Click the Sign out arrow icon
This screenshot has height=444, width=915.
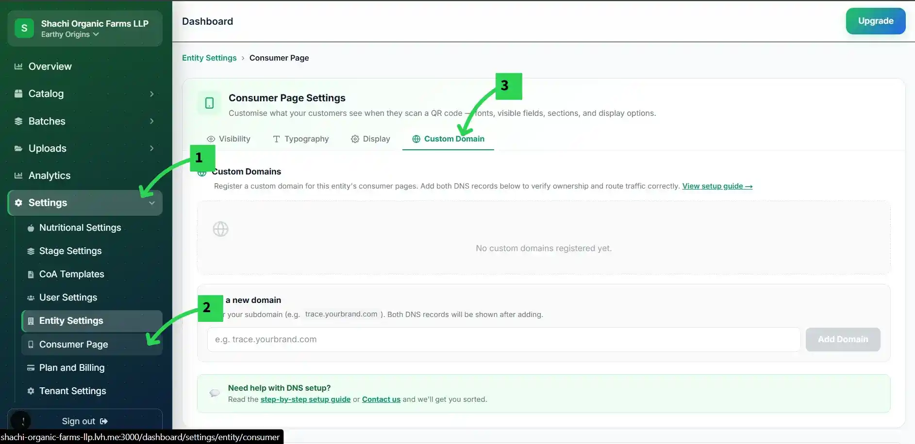point(103,421)
